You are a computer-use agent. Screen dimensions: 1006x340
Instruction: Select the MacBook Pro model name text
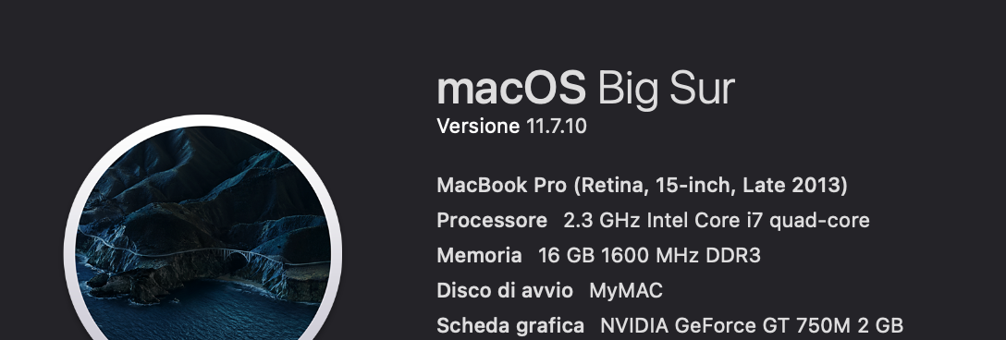point(642,186)
